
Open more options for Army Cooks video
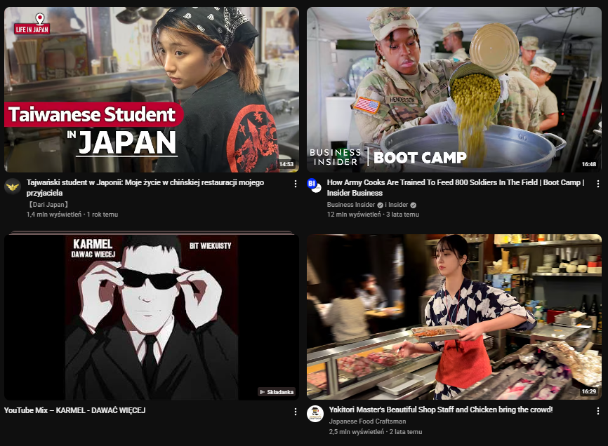(598, 184)
